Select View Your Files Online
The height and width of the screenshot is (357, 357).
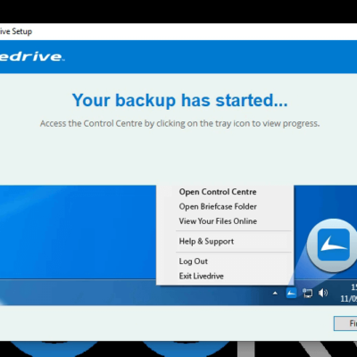[x=218, y=221]
